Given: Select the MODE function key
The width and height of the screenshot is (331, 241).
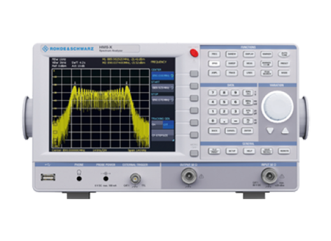Looking at the screenshot, I should click(284, 73).
